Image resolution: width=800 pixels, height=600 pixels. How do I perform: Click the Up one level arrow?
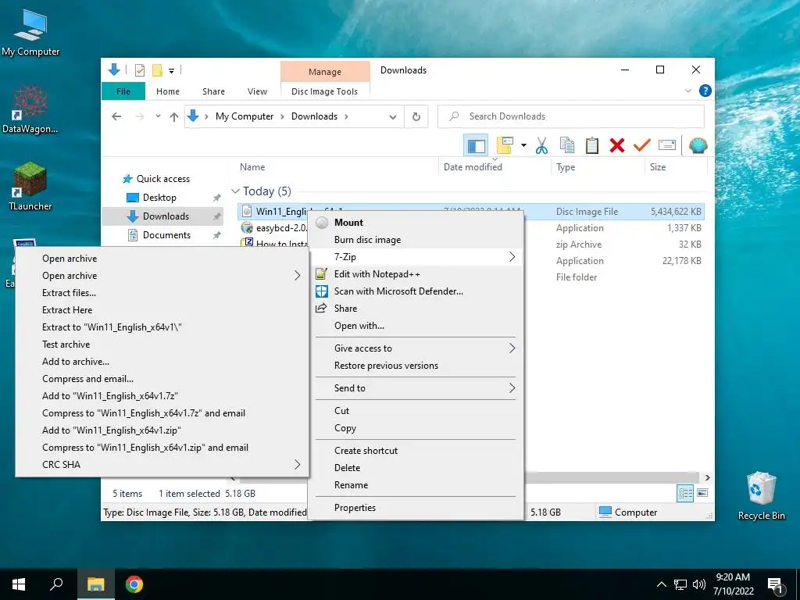point(174,117)
